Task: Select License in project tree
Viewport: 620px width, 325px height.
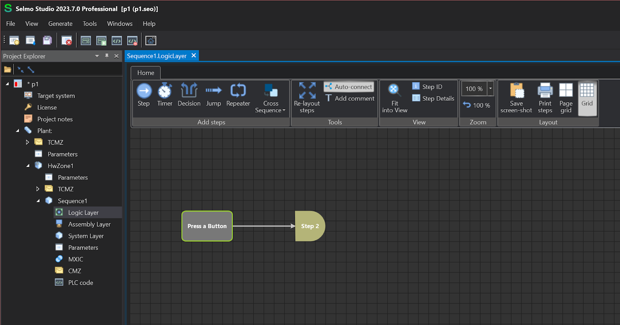Action: click(x=47, y=107)
